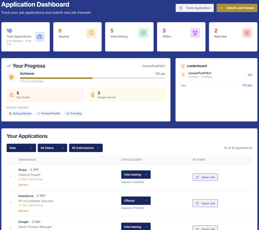Image resolution: width=259 pixels, height=230 pixels.
Task: Open View Job Posting for Salesforce
Action: click(31, 205)
